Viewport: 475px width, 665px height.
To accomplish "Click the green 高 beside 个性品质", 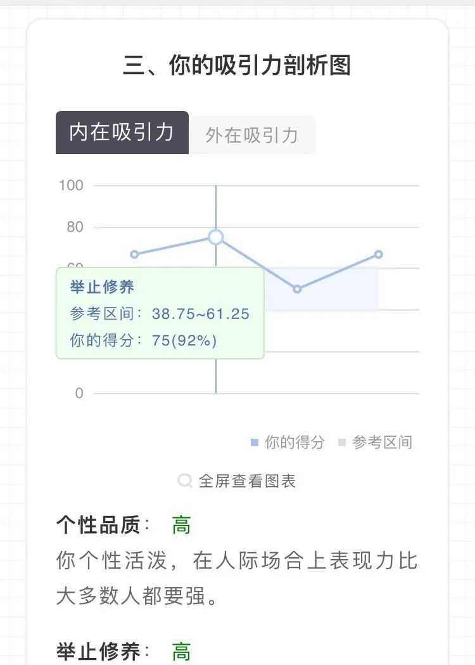I will (181, 525).
